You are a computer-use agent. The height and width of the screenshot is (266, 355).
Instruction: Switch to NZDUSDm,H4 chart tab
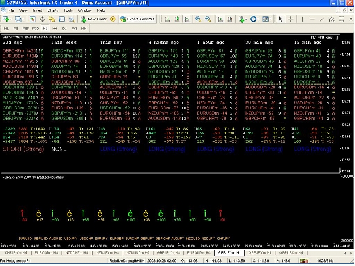pos(137,252)
